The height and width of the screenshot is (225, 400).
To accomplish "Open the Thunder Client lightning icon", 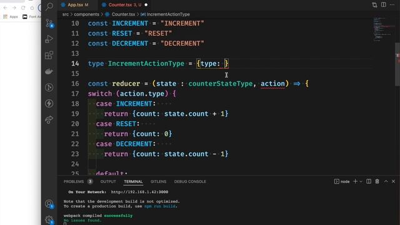I will 49,103.
